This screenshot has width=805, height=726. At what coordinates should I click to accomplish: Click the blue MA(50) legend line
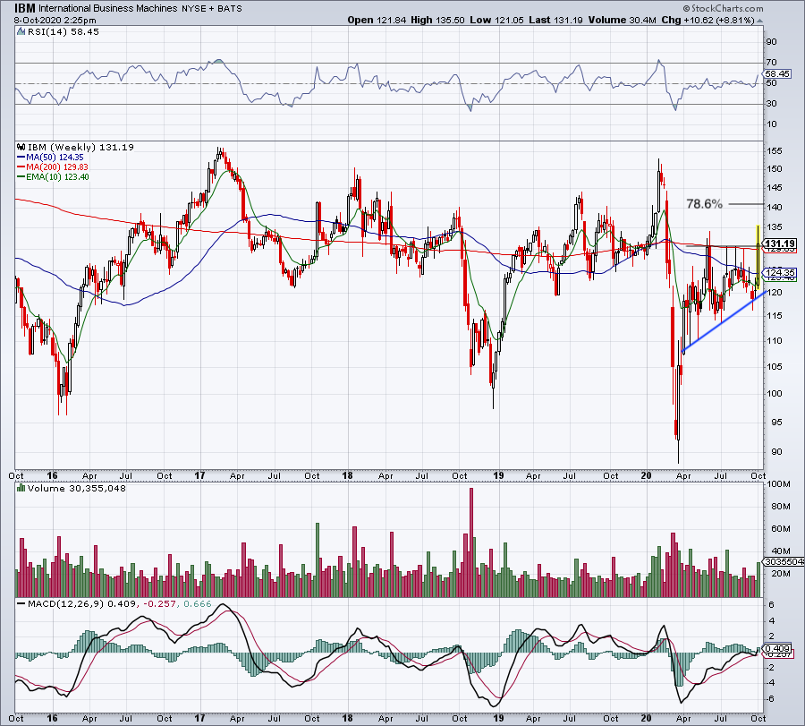coord(21,158)
